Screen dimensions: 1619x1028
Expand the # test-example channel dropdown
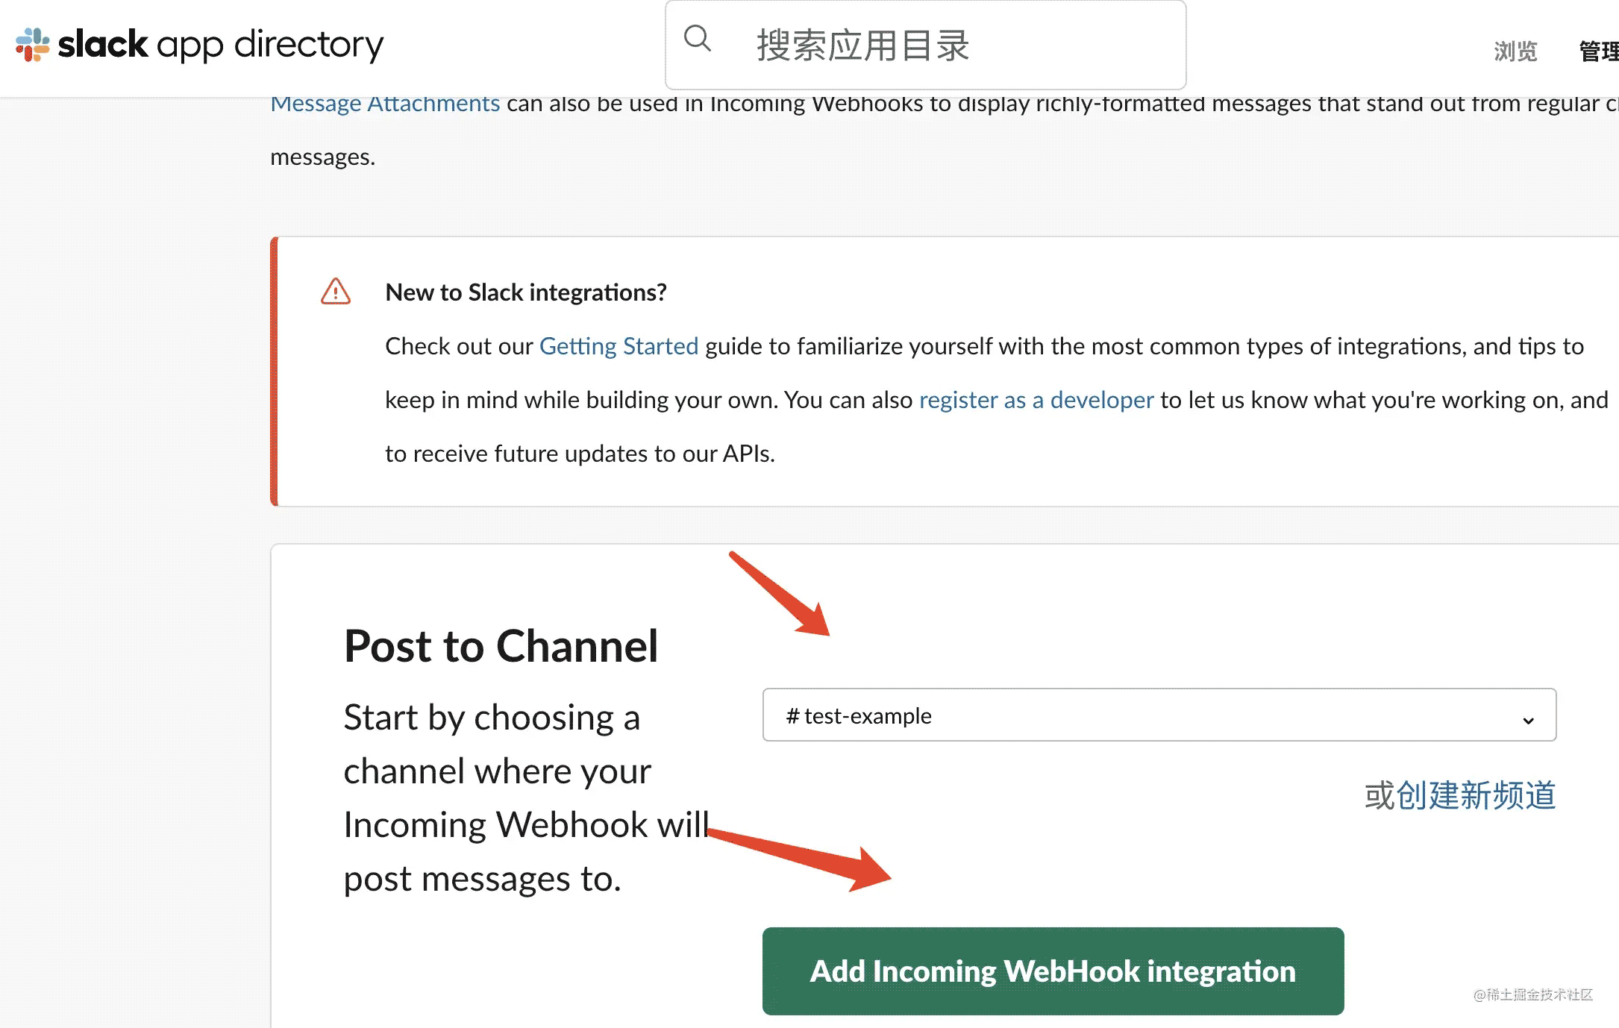1159,715
